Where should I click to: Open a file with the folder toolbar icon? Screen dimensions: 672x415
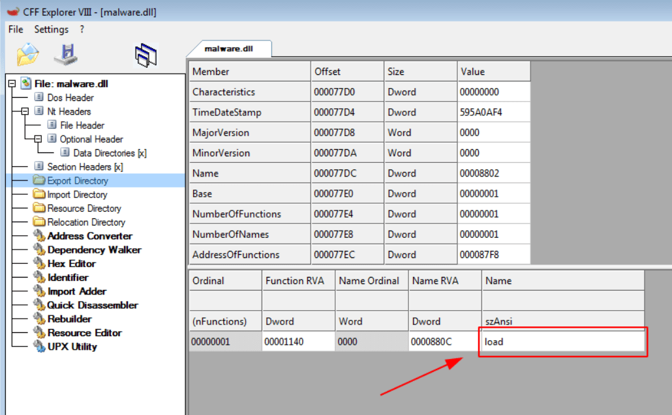pos(28,55)
